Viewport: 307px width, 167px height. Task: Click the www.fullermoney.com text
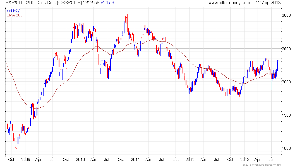tap(229, 3)
